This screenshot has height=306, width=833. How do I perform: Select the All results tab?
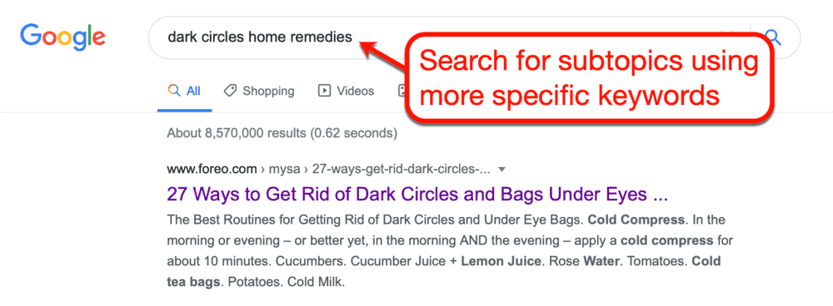pyautogui.click(x=184, y=91)
